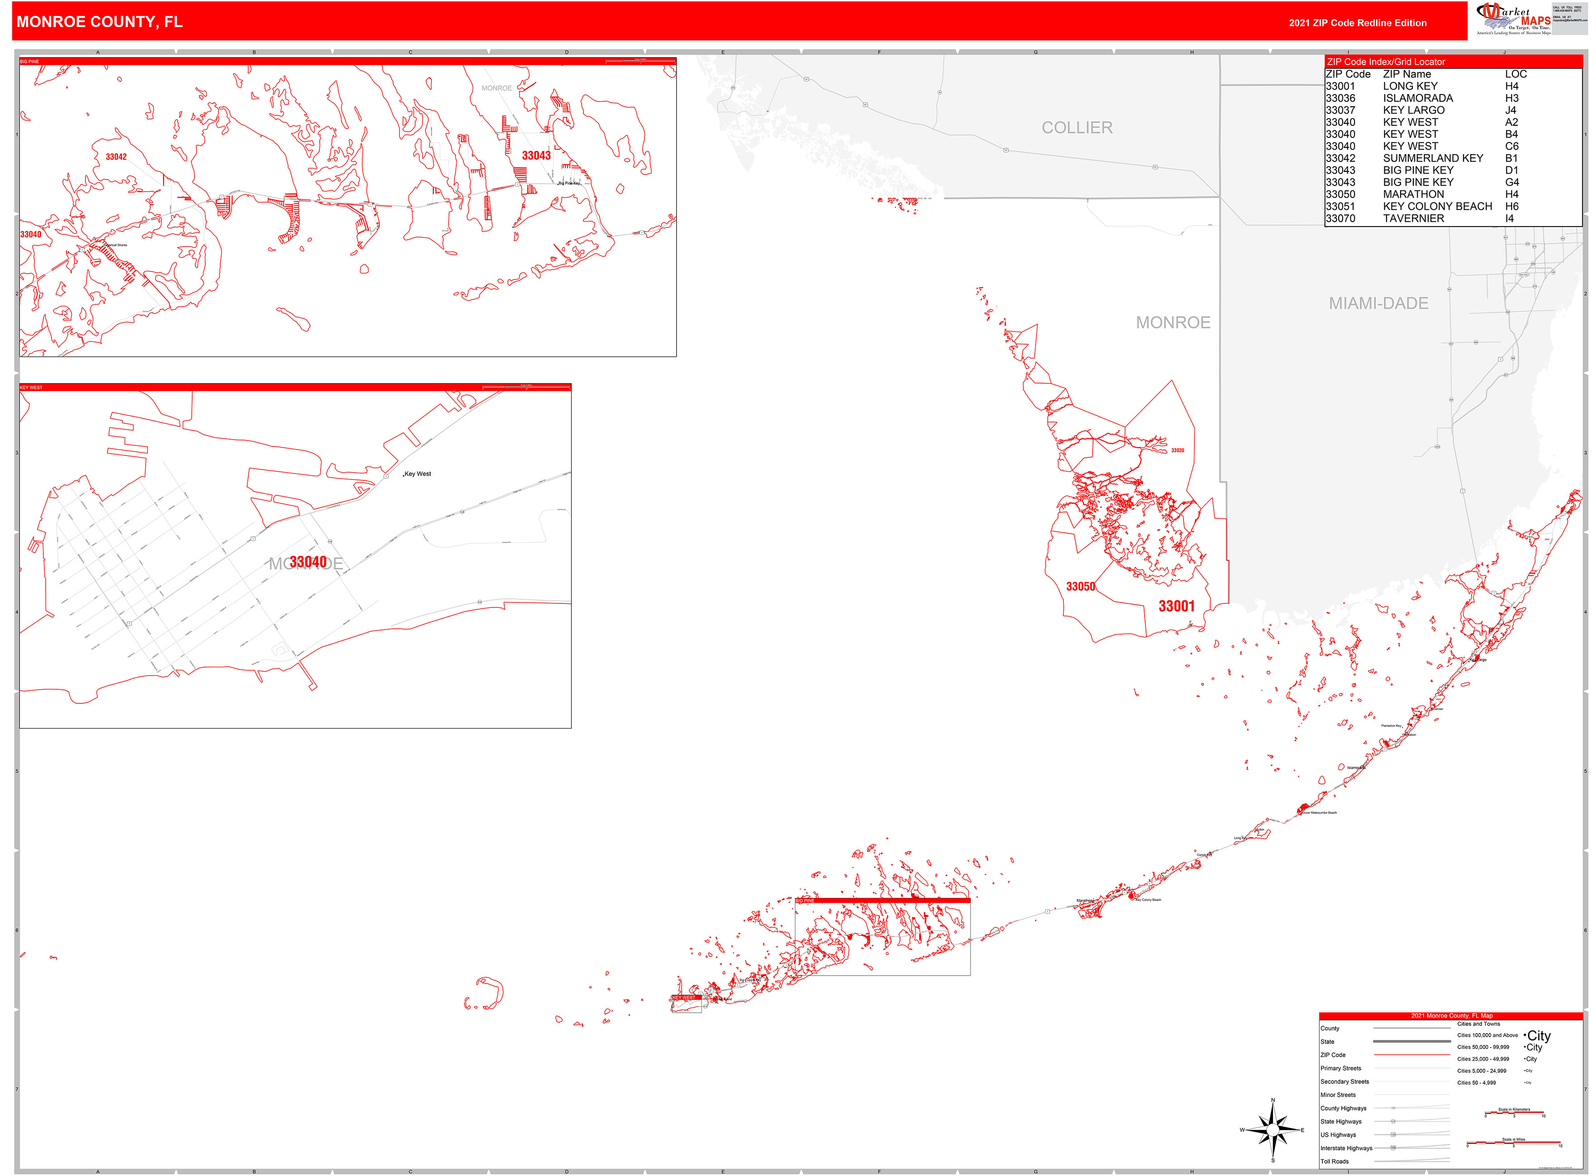Click the Scale in Miles bar

(1514, 1143)
